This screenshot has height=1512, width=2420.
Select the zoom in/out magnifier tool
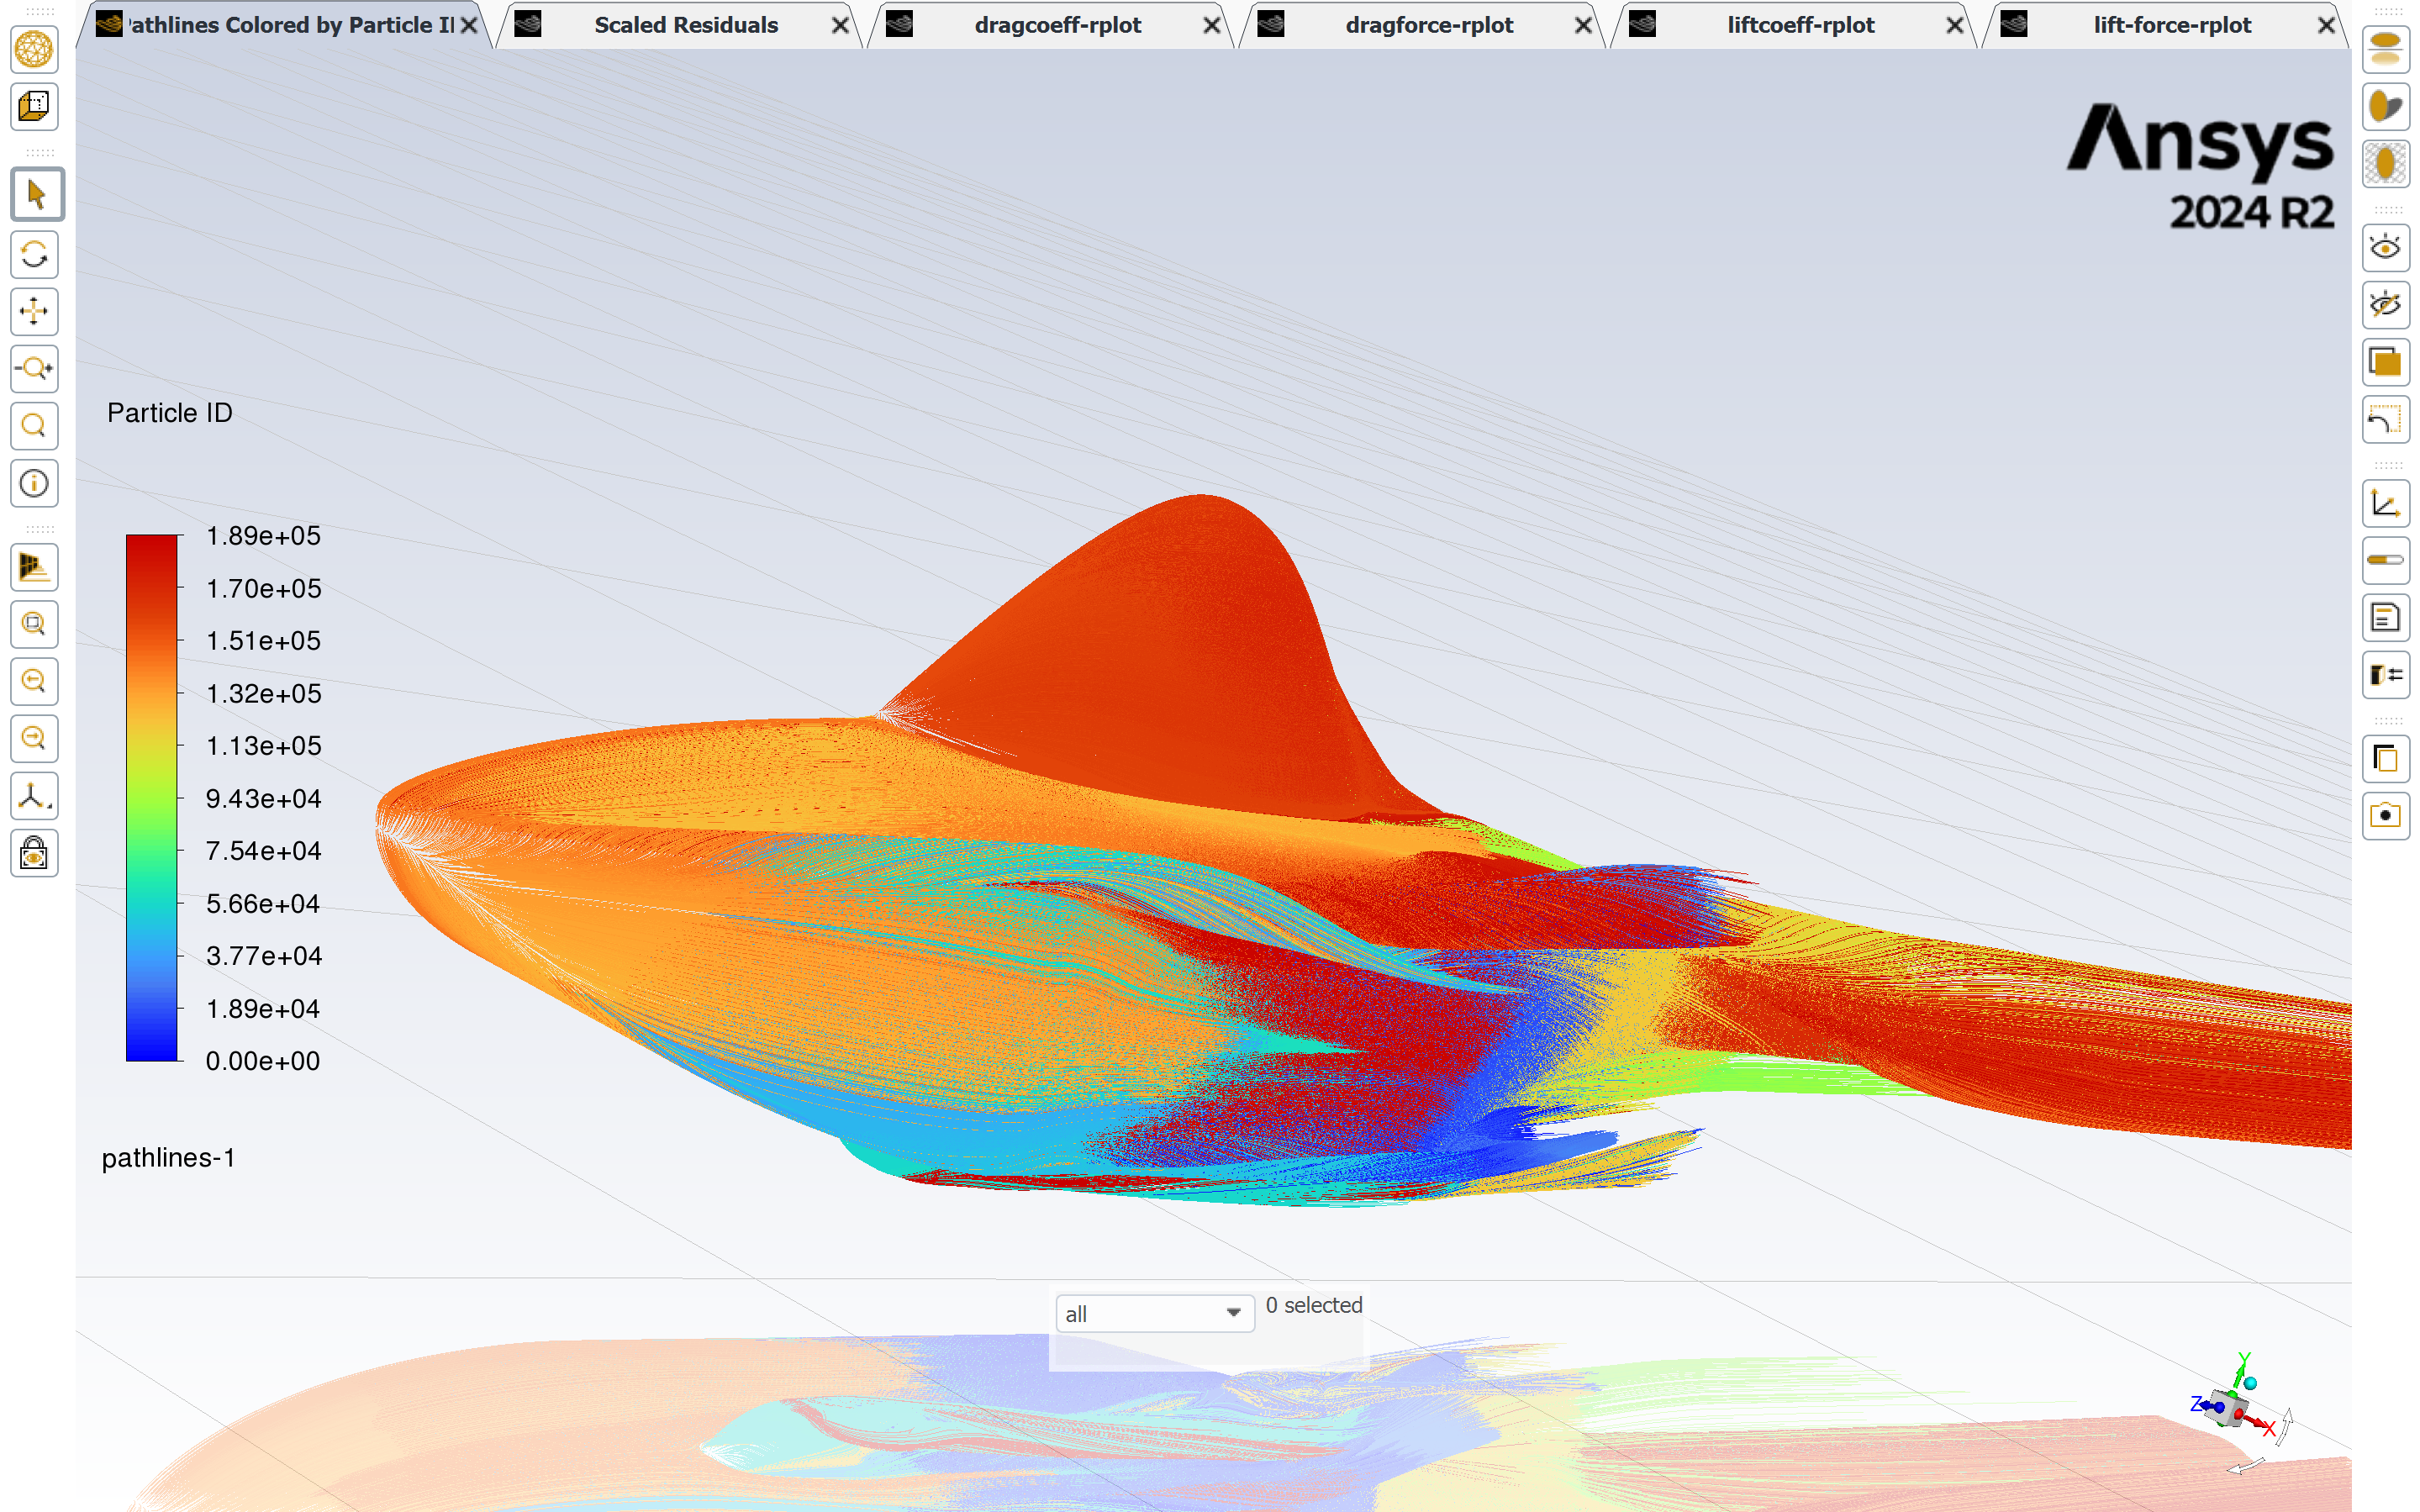point(34,368)
